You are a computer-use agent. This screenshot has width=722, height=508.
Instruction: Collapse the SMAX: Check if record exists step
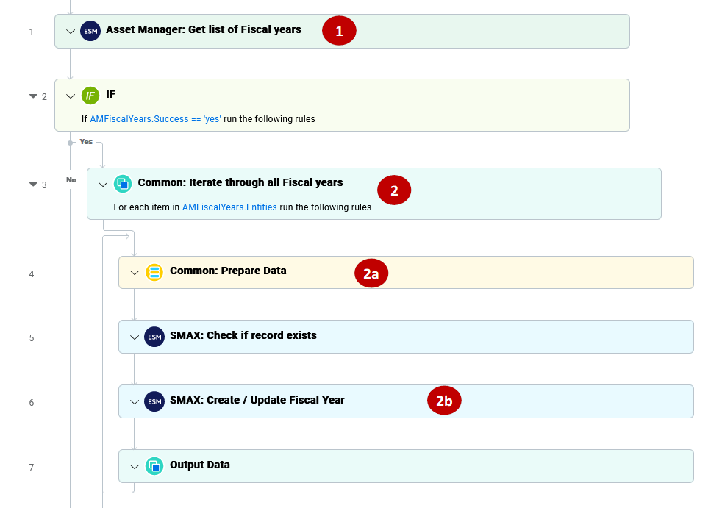coord(135,337)
